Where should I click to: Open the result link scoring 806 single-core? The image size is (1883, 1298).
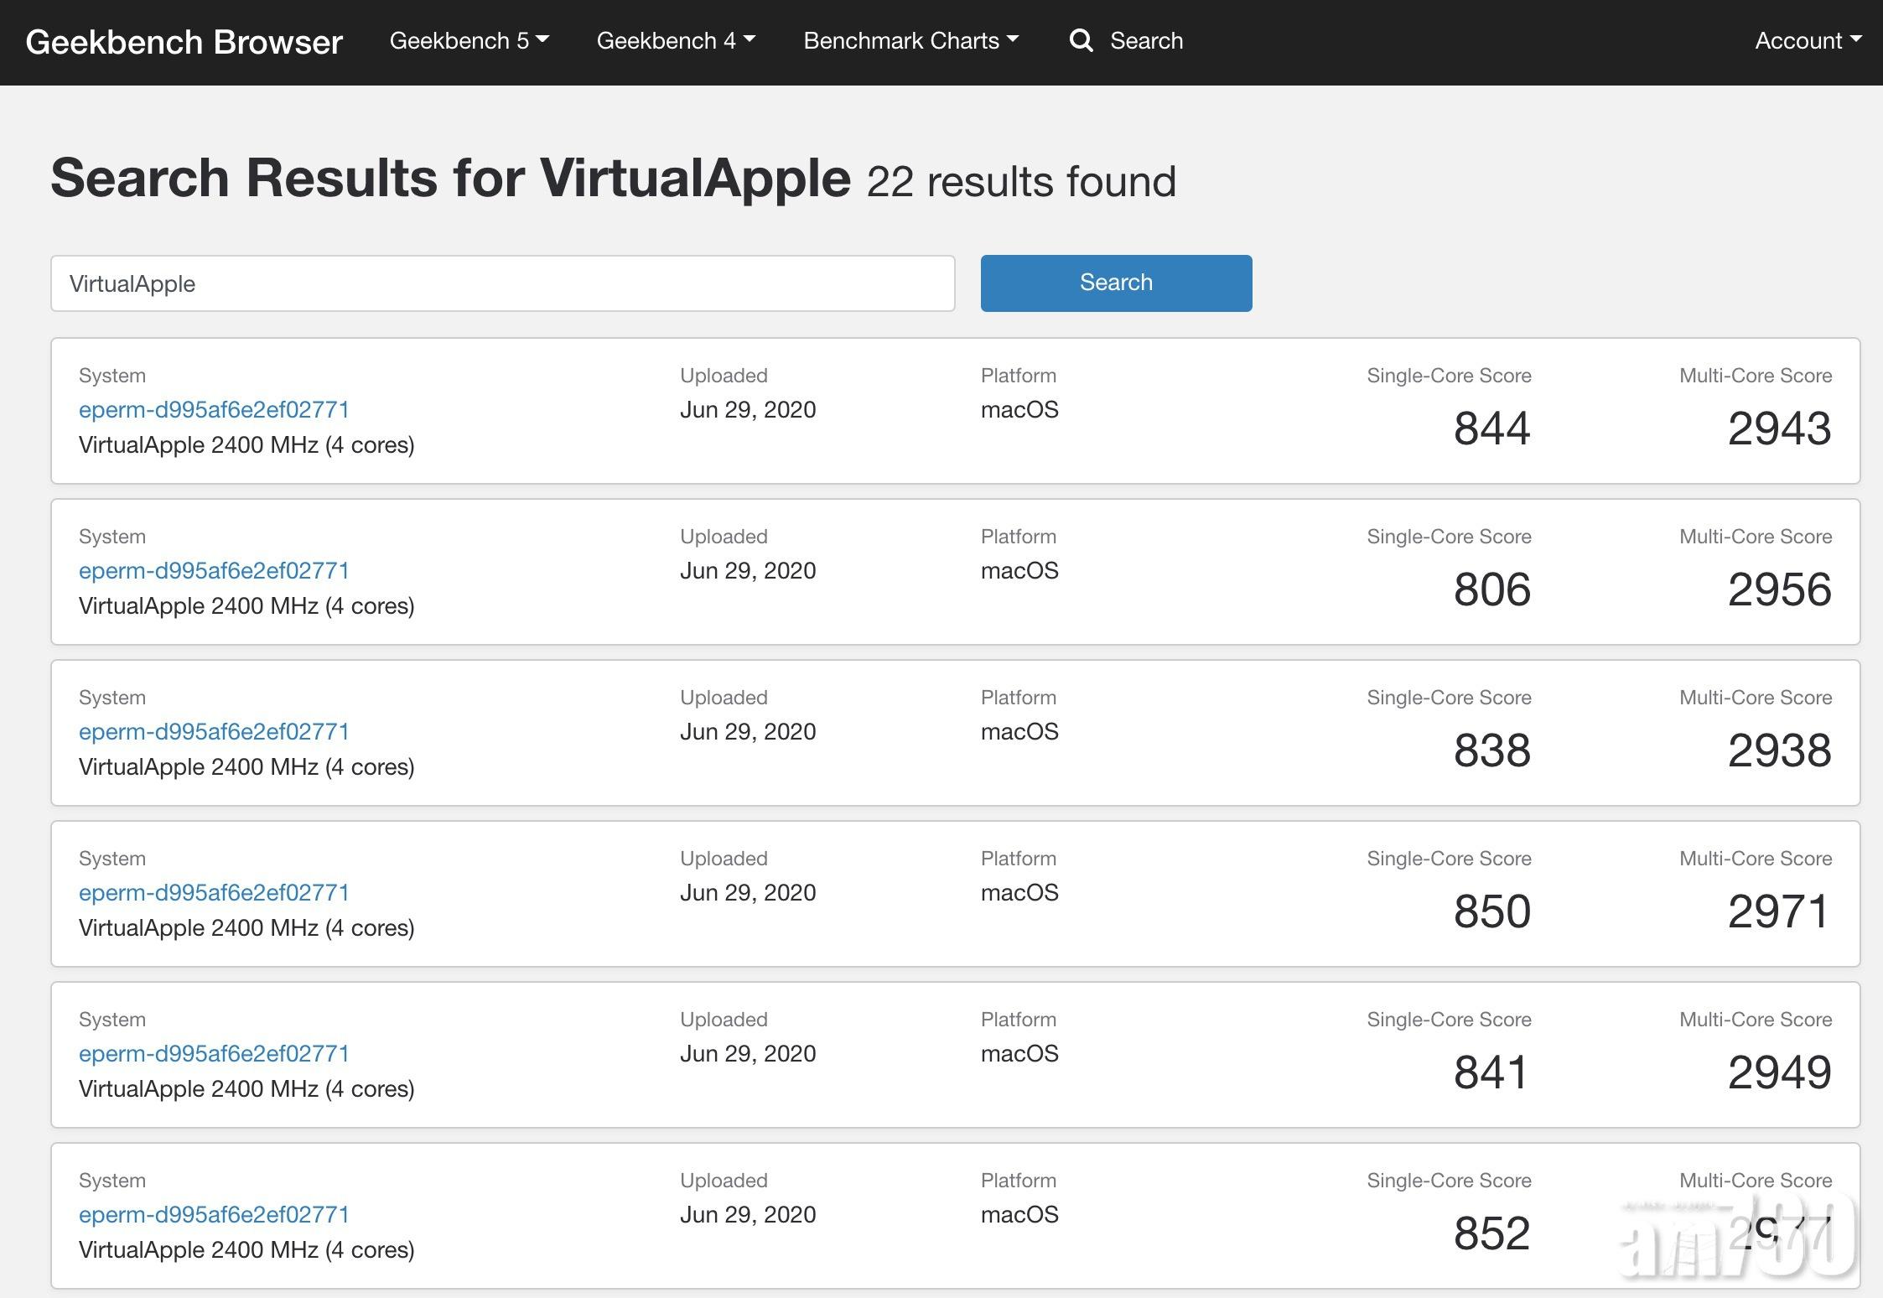[214, 570]
